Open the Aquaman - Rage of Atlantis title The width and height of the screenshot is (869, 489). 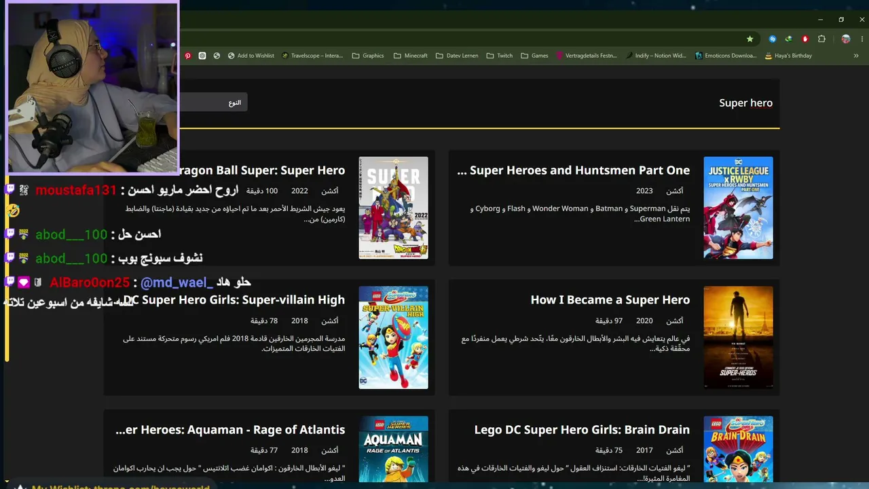230,430
